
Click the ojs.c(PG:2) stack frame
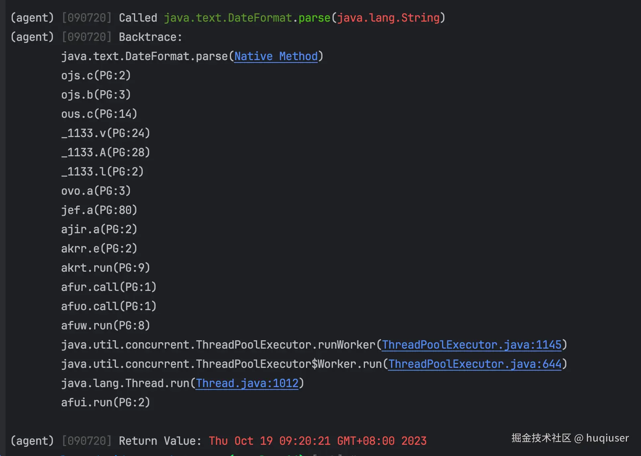click(x=96, y=76)
